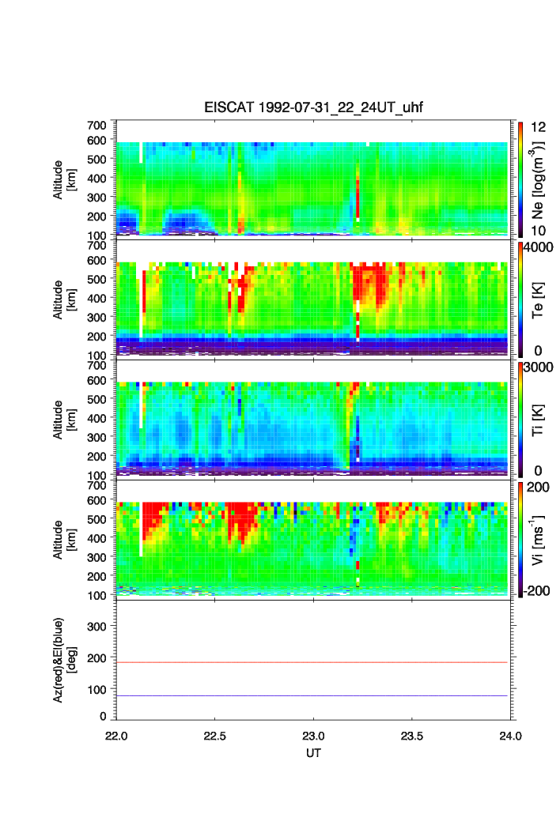
Task: Click the 23.0 tick label on time axis
Action: pos(313,736)
